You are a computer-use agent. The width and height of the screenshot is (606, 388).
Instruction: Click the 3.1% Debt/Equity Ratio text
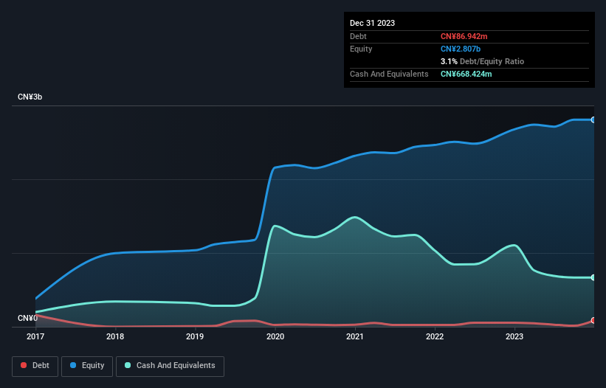[482, 61]
